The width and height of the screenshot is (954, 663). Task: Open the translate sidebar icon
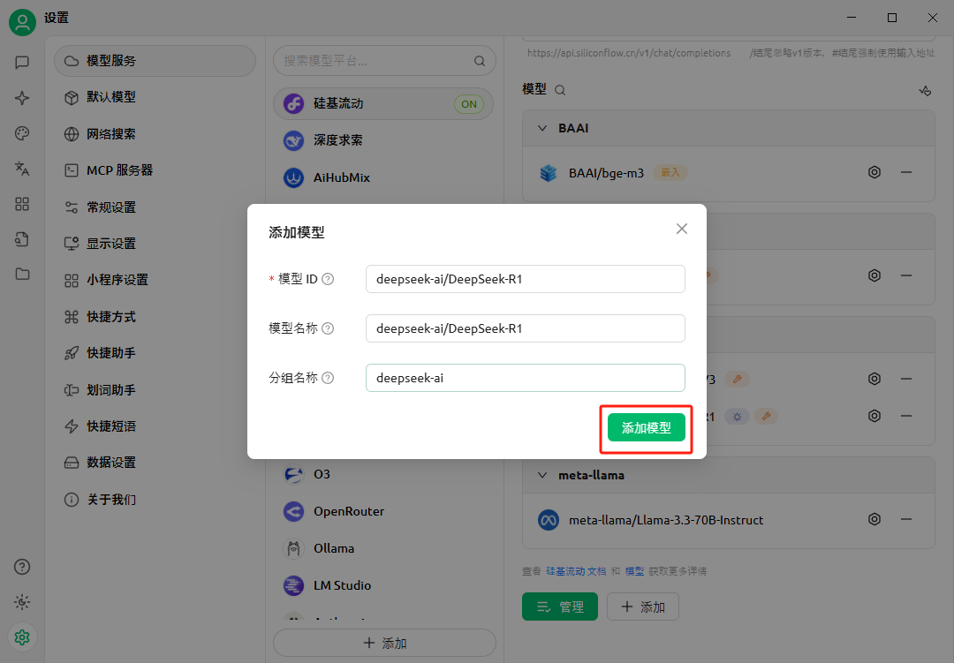click(22, 169)
